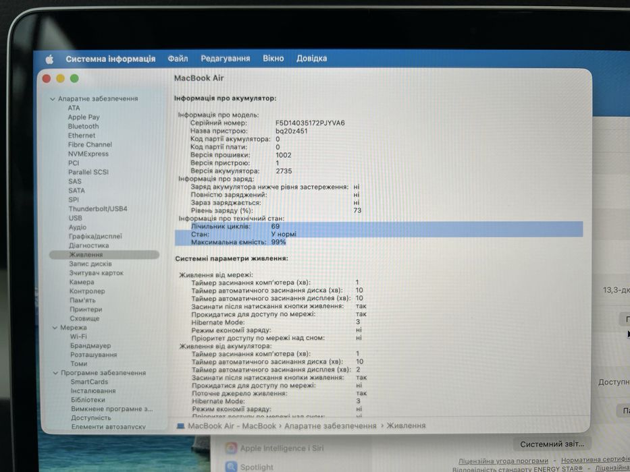Select Контролер in the sidebar
Viewport: 630px width, 472px height.
[x=87, y=291]
